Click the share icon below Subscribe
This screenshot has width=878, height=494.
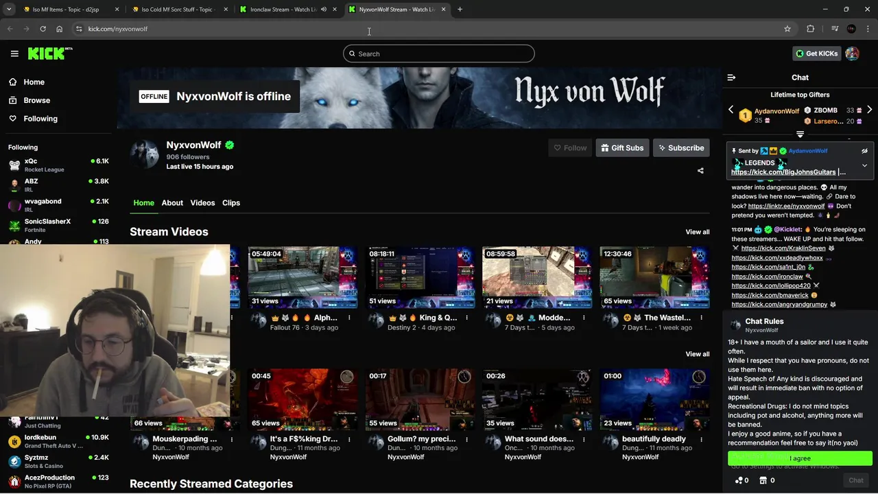pyautogui.click(x=700, y=171)
